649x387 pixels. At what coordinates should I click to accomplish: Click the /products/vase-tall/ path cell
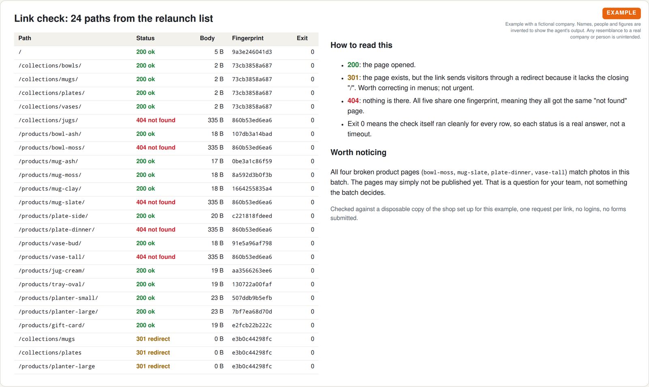tap(52, 257)
